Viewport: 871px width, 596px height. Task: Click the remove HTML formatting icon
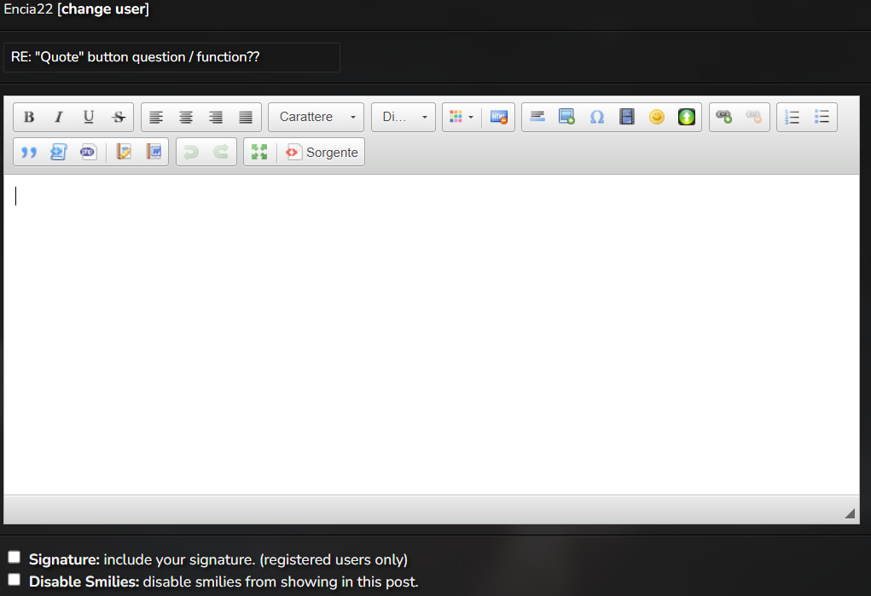tap(499, 117)
